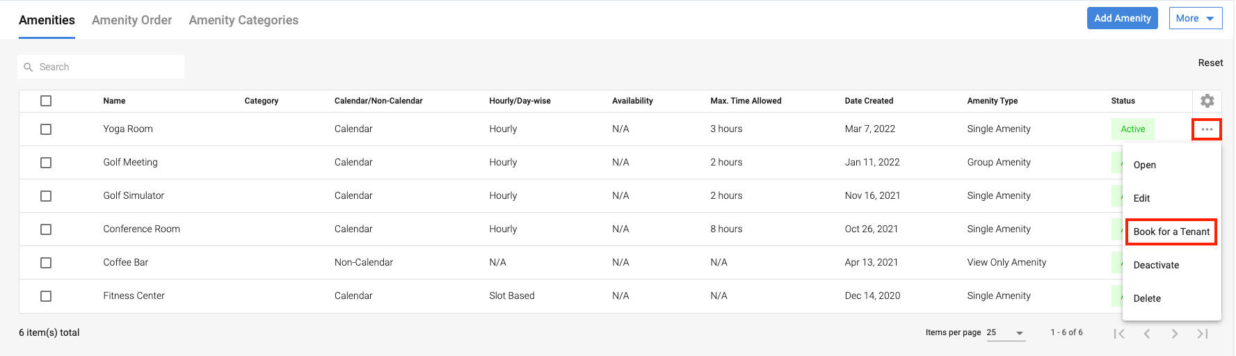
Task: Jump to the last page arrow
Action: [x=1203, y=334]
